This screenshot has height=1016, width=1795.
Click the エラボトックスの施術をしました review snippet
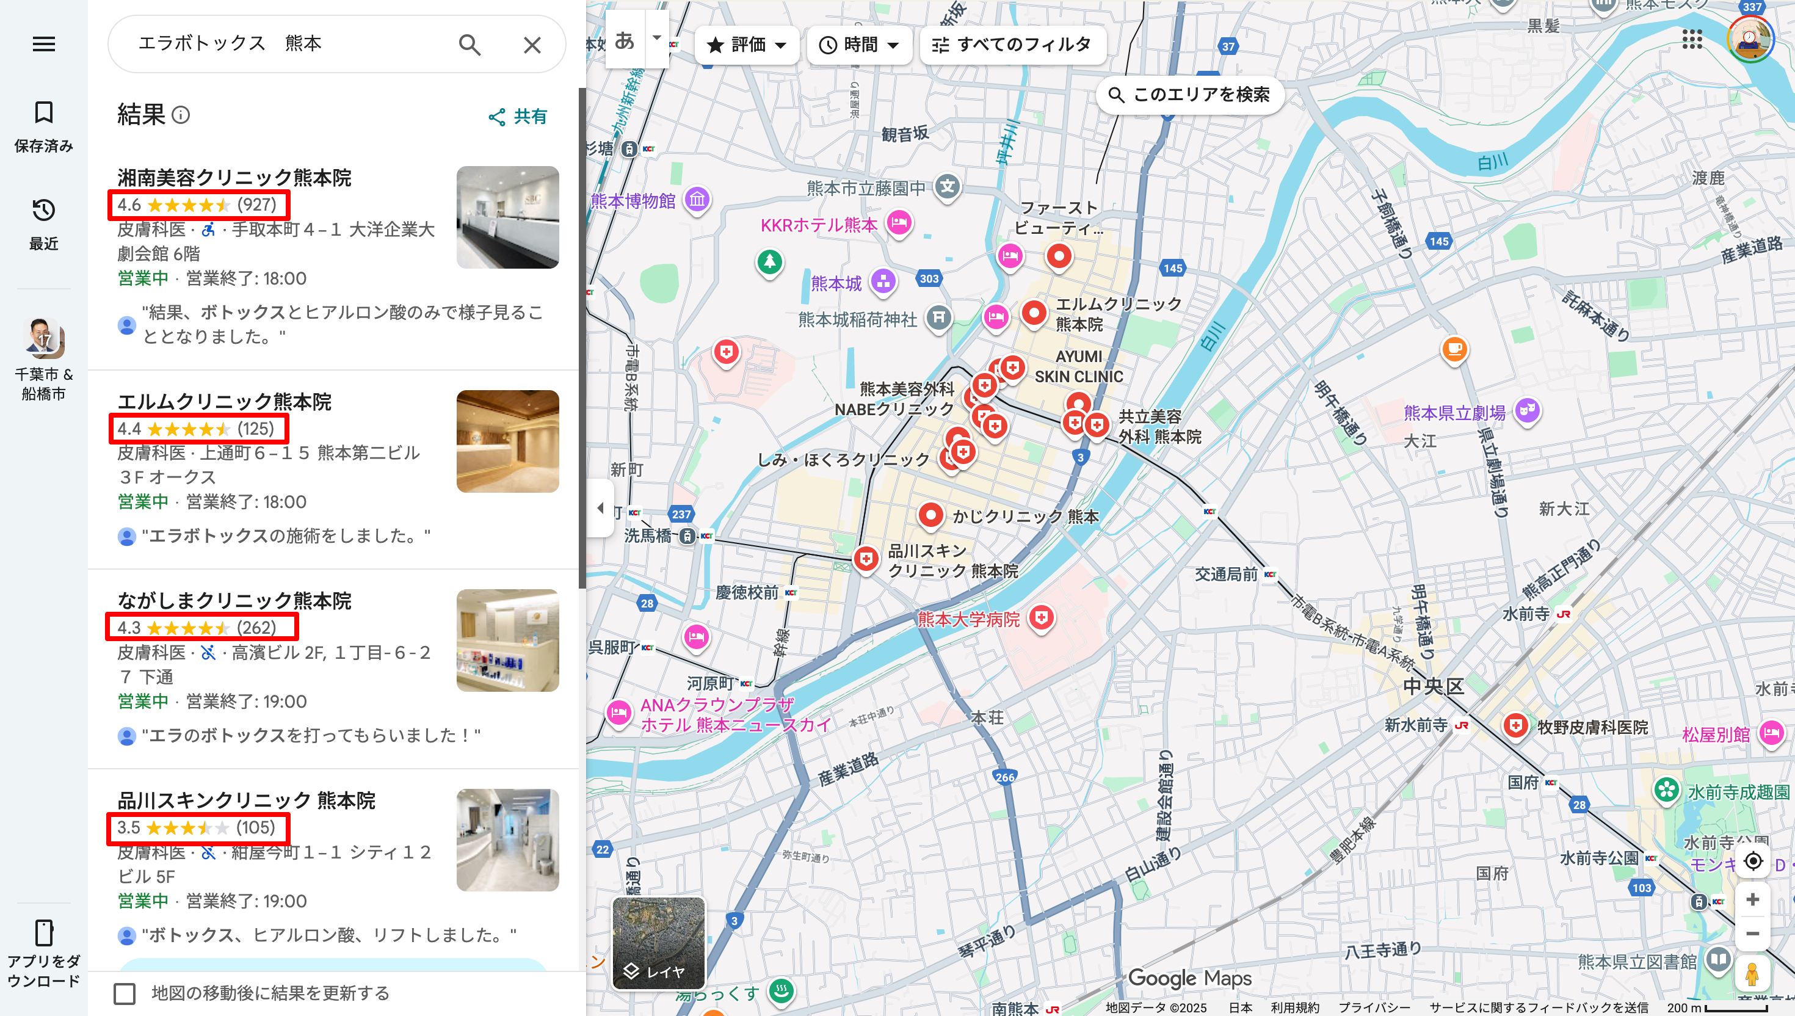click(x=286, y=535)
